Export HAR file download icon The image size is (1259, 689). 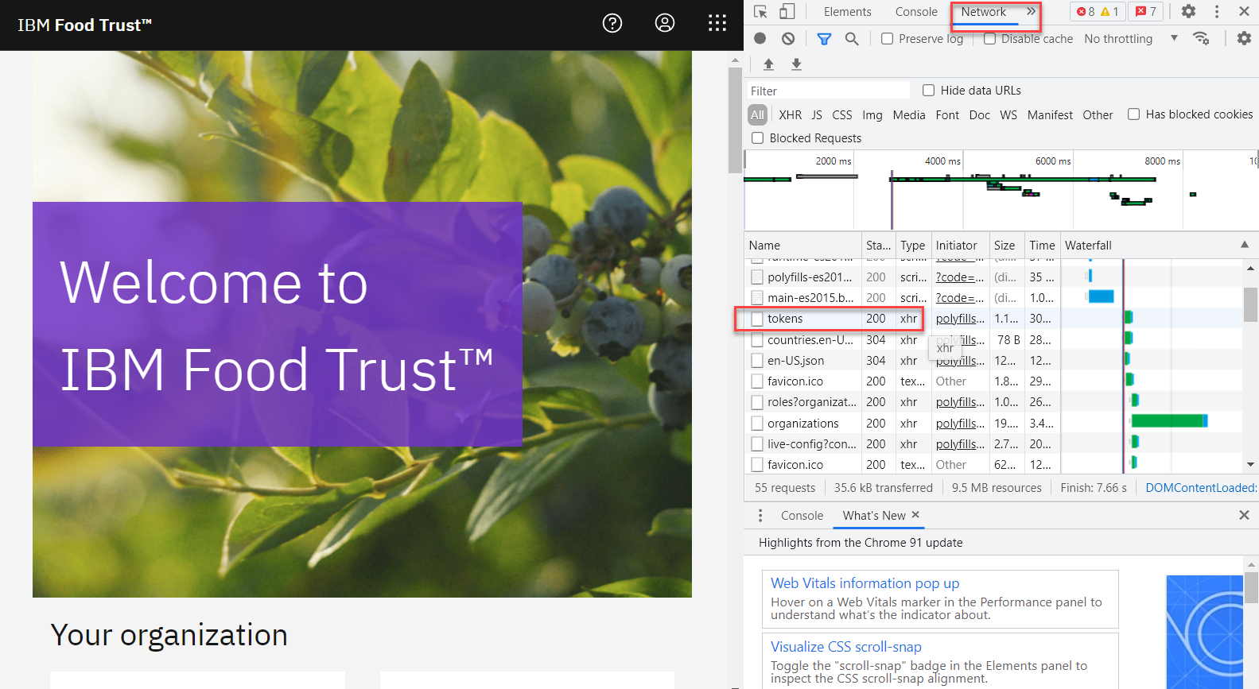(x=796, y=64)
